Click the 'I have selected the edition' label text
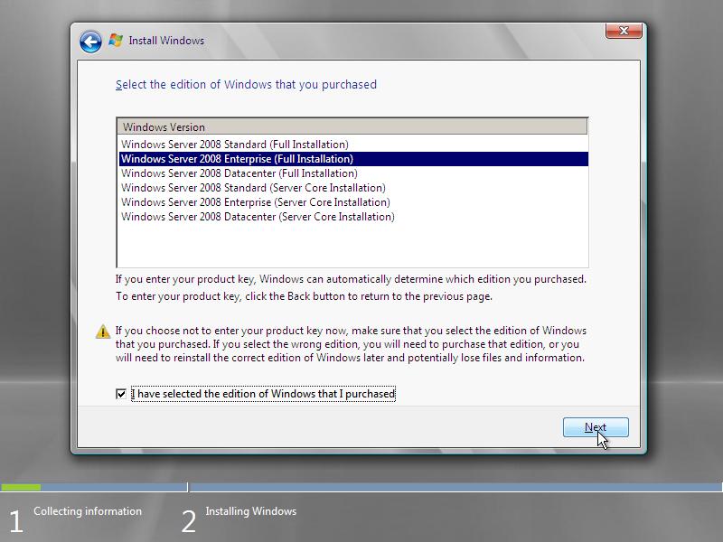 click(x=263, y=394)
